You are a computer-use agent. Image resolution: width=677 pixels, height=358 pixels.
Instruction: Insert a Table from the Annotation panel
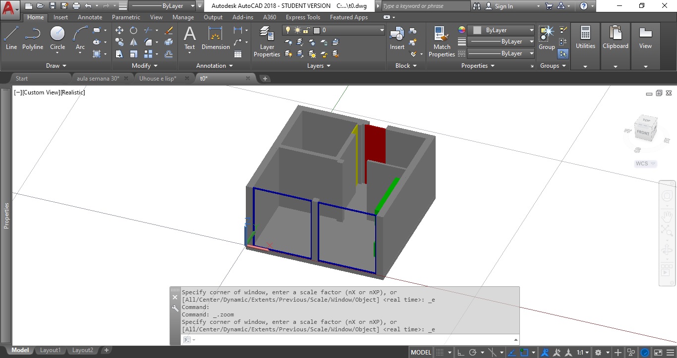coord(238,54)
